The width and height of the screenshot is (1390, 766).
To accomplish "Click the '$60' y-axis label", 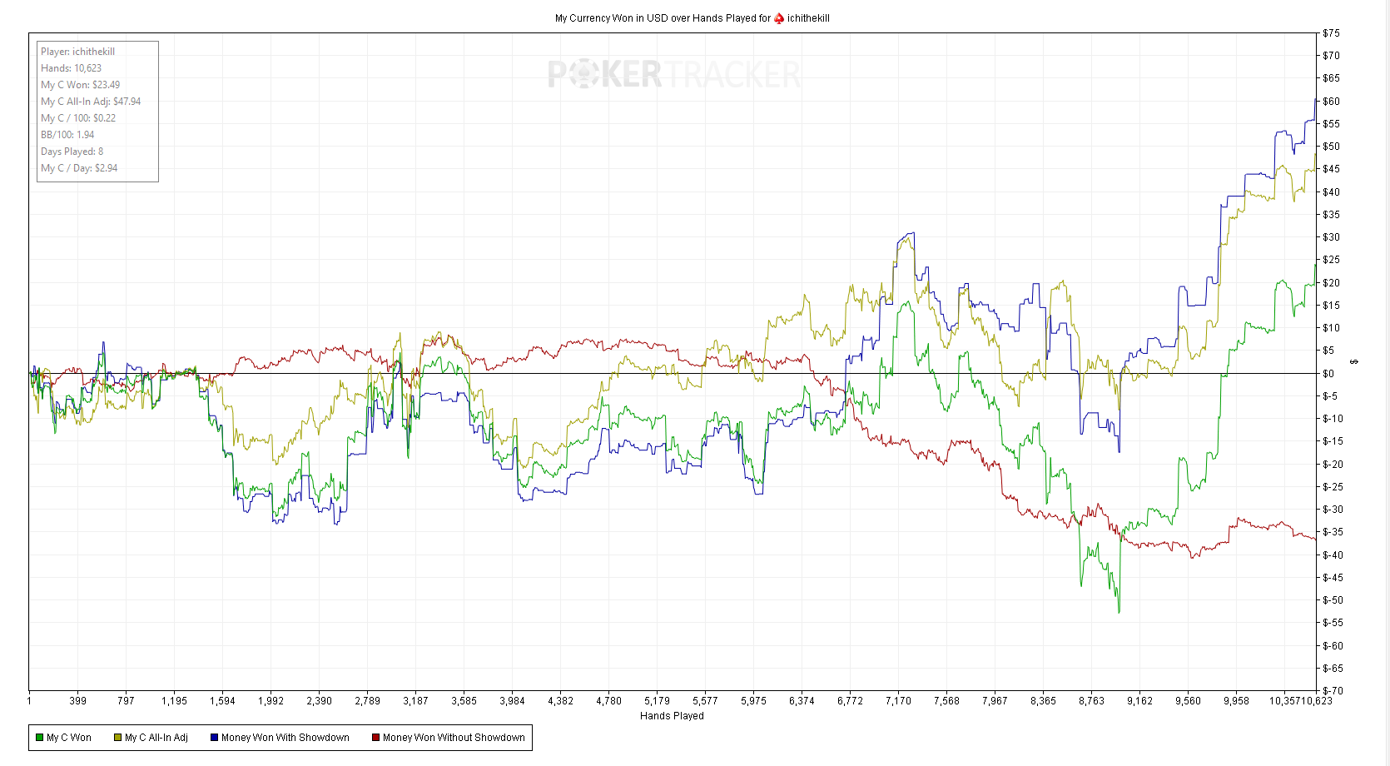I will pyautogui.click(x=1331, y=102).
